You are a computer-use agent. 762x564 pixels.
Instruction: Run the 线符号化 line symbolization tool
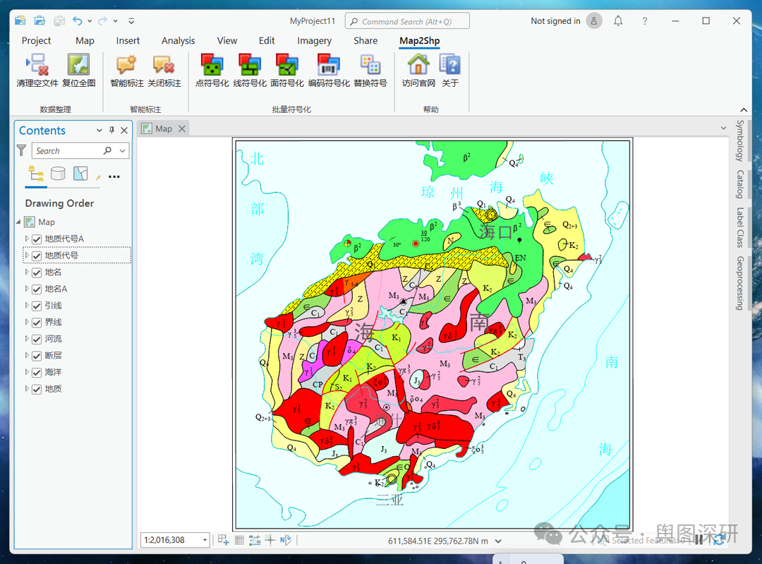249,66
